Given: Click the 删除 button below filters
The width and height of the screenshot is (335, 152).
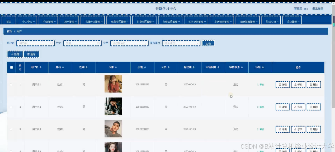Looking at the screenshot, I should [31, 54].
